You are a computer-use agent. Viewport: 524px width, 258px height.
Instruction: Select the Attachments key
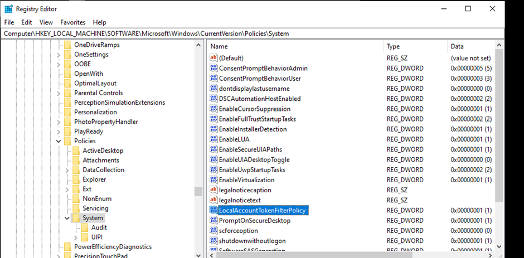click(101, 160)
